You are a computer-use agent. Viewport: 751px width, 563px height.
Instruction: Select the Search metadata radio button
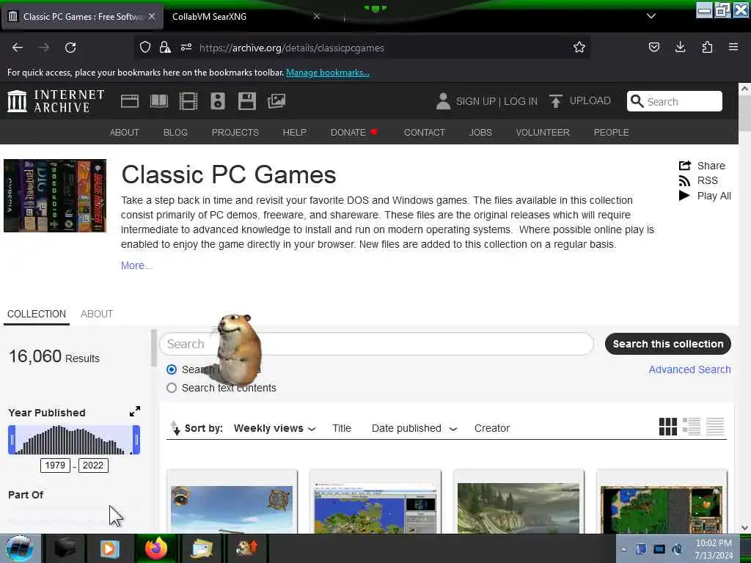(172, 369)
